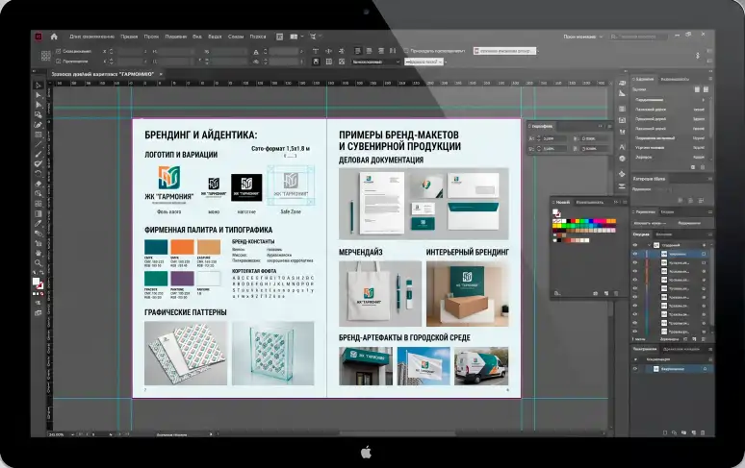The height and width of the screenshot is (468, 745).
Task: Click the "ГРАФИЧЕСКИЕ ПАТТЕРНЫ" heading on the page
Action: click(x=186, y=312)
